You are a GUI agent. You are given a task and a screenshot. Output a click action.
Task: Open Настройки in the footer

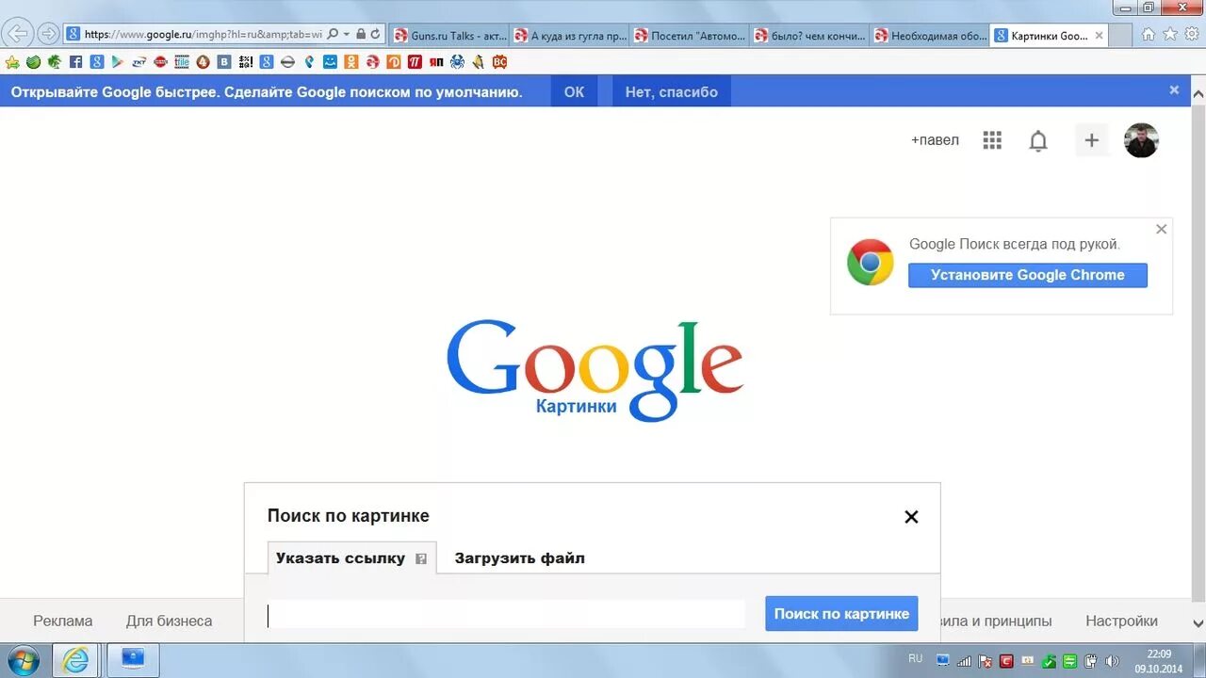coord(1121,621)
